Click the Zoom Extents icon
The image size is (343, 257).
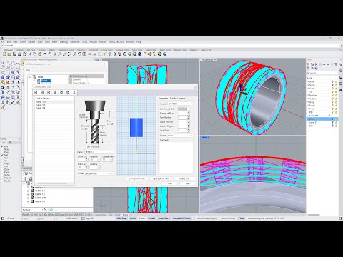(69, 54)
